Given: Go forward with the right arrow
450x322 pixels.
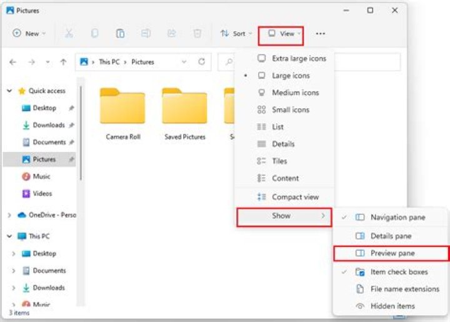Looking at the screenshot, I should click(32, 62).
